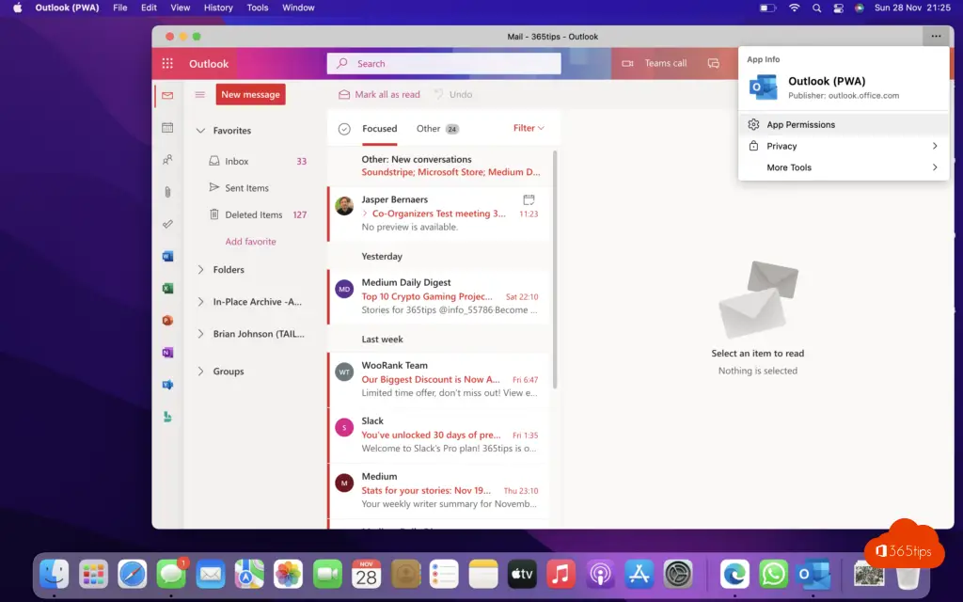Open the Files paperclip icon in left rail
The image size is (963, 602).
pos(167,192)
